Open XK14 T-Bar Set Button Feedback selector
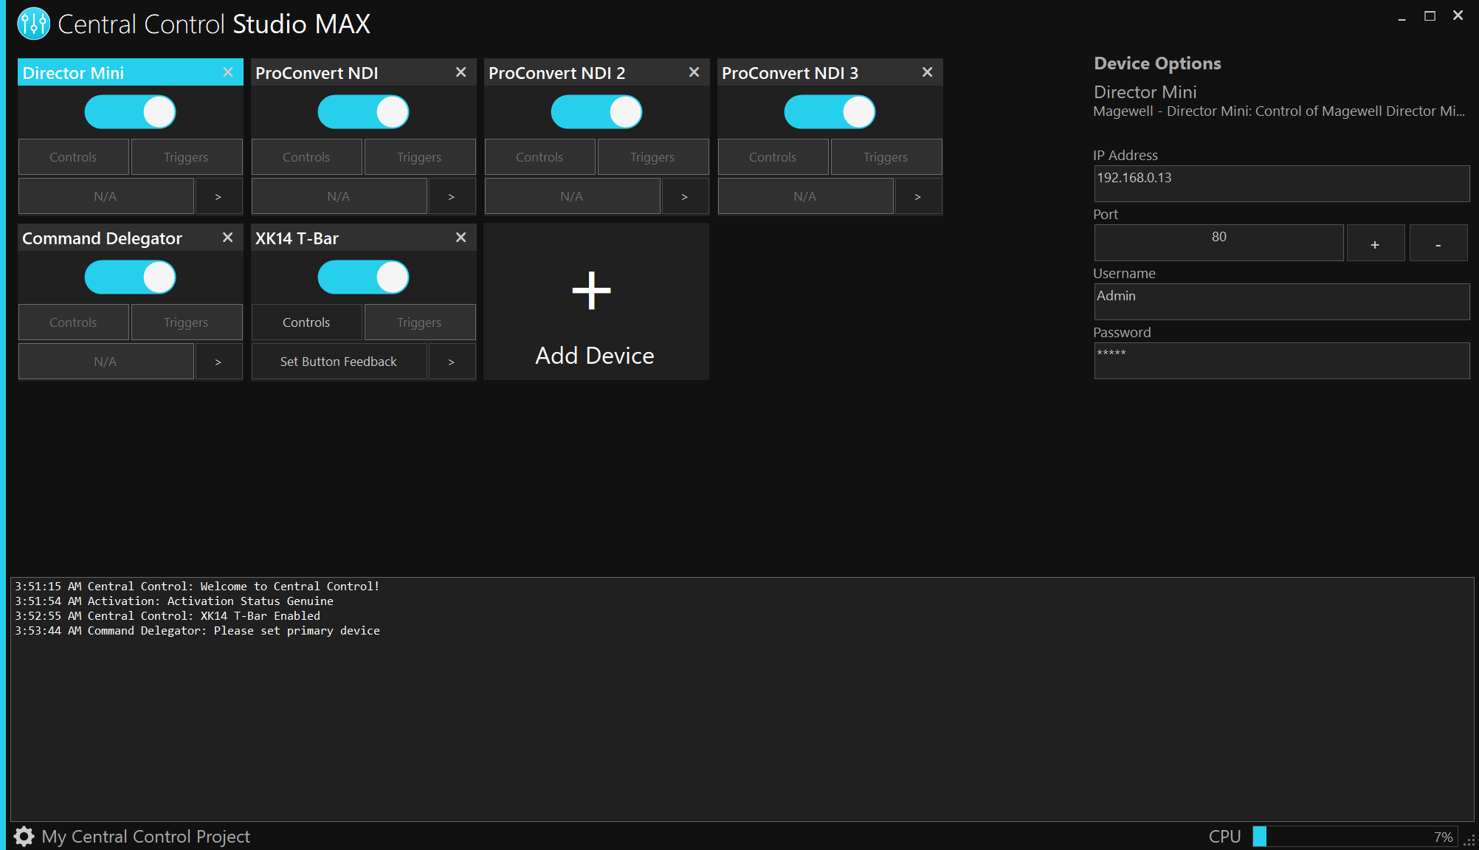 pyautogui.click(x=339, y=362)
